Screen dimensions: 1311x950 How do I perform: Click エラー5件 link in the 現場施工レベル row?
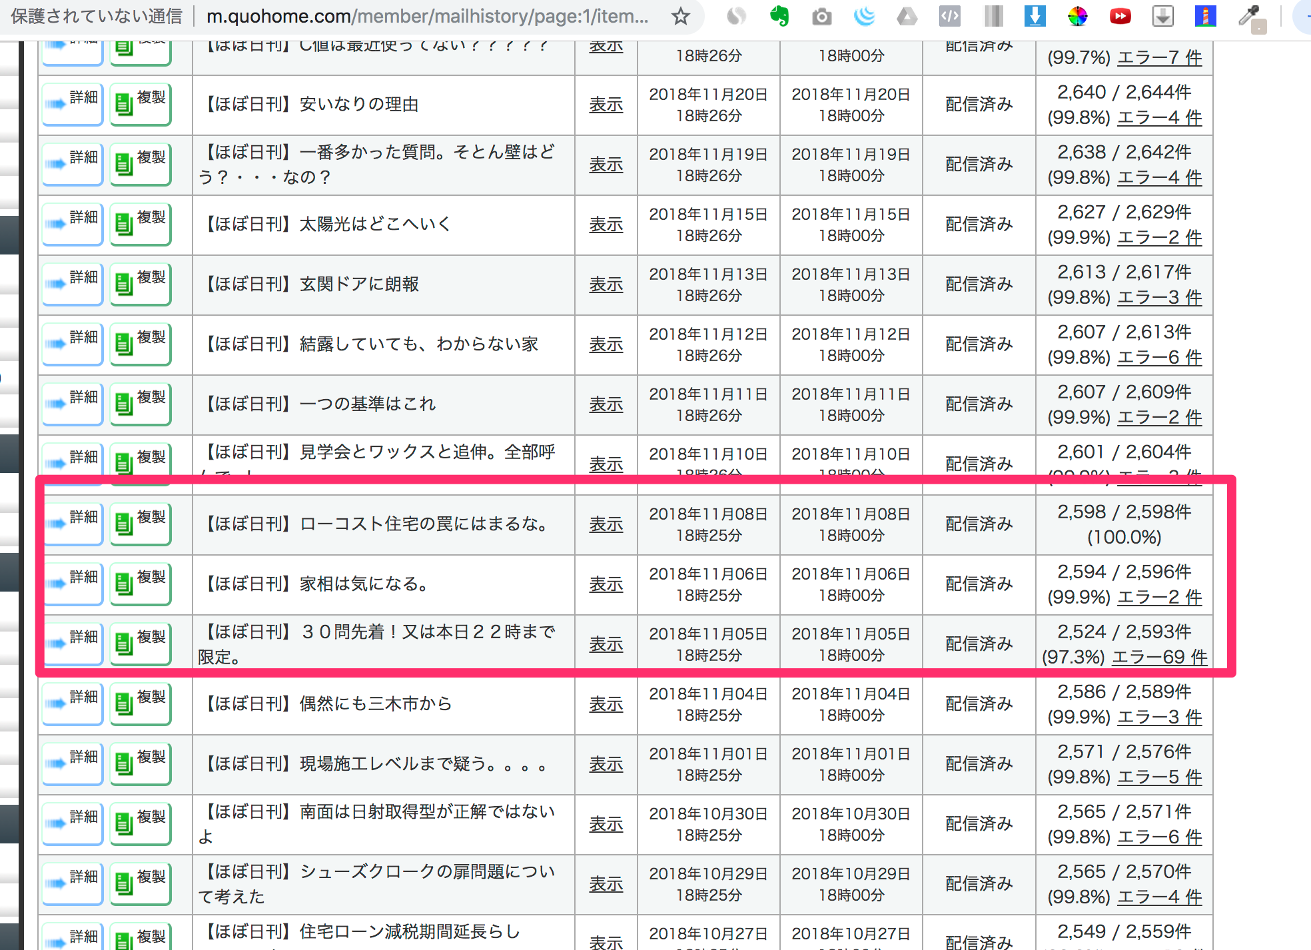click(x=1159, y=777)
